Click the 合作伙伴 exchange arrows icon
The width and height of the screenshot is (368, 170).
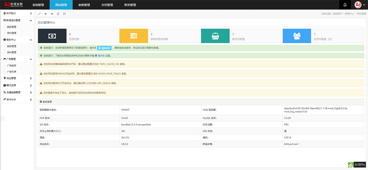click(4, 100)
